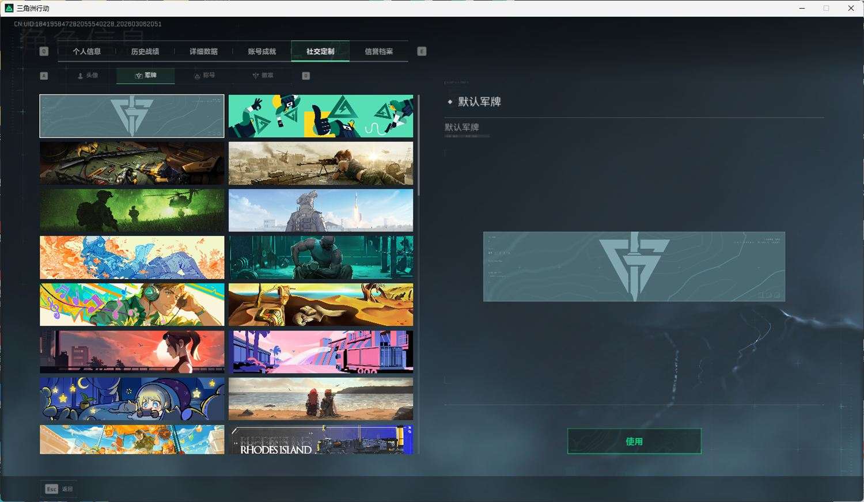The height and width of the screenshot is (502, 864).
Task: Pick the orange lantern festival dog tag
Action: (x=132, y=440)
